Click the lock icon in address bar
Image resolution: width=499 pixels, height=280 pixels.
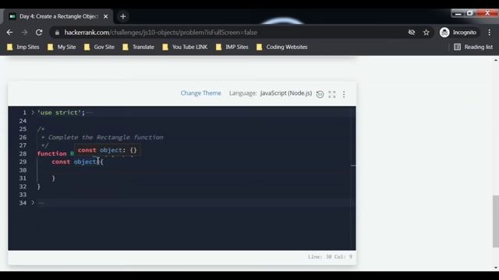57,33
